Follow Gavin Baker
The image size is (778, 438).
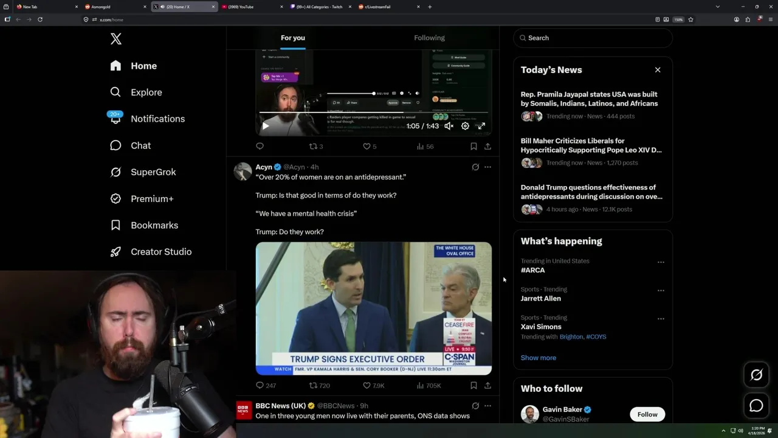tap(647, 414)
